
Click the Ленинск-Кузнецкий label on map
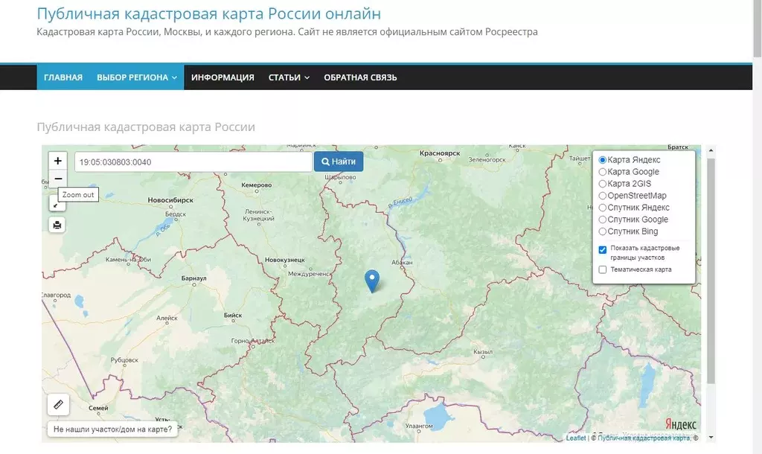pyautogui.click(x=258, y=215)
